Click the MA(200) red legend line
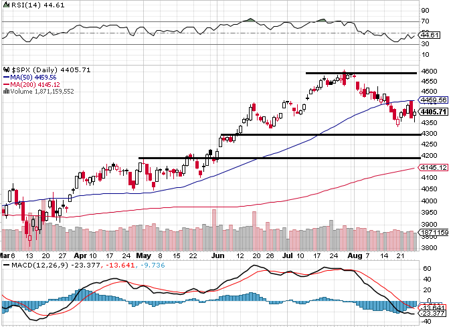The image size is (453, 327). click(6, 84)
